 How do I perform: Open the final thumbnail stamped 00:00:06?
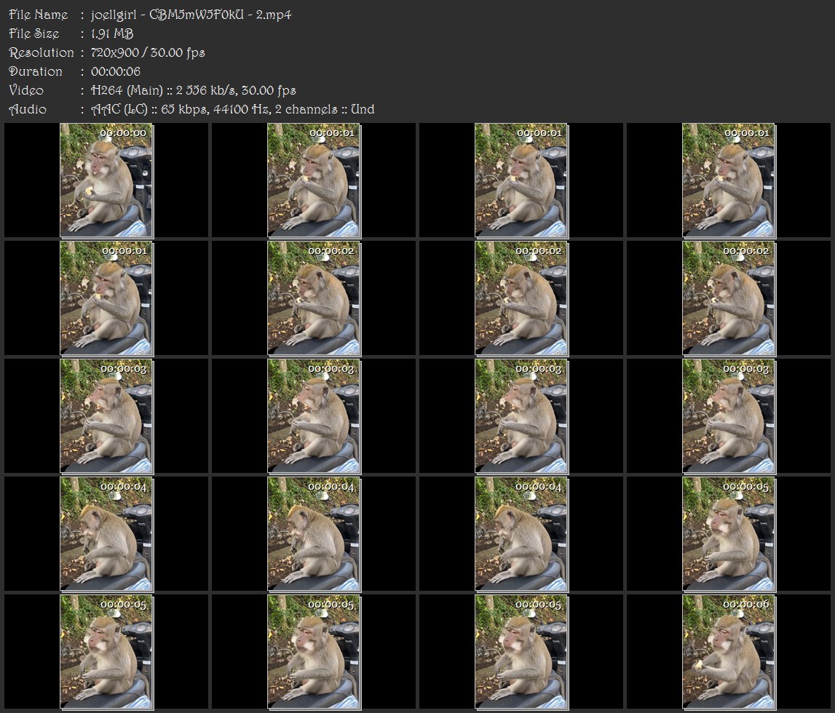pos(729,652)
